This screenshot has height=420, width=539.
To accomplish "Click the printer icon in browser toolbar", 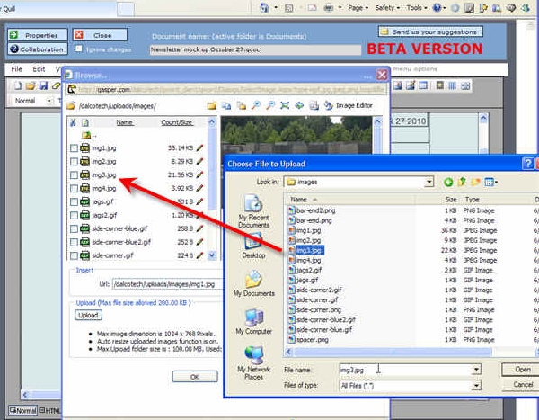I will [x=328, y=7].
